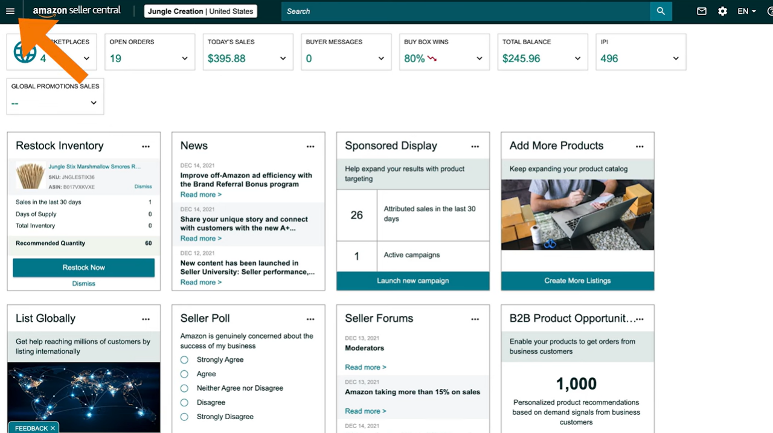Viewport: 773px width, 433px height.
Task: Open the Restock Inventory card options menu
Action: [x=146, y=146]
